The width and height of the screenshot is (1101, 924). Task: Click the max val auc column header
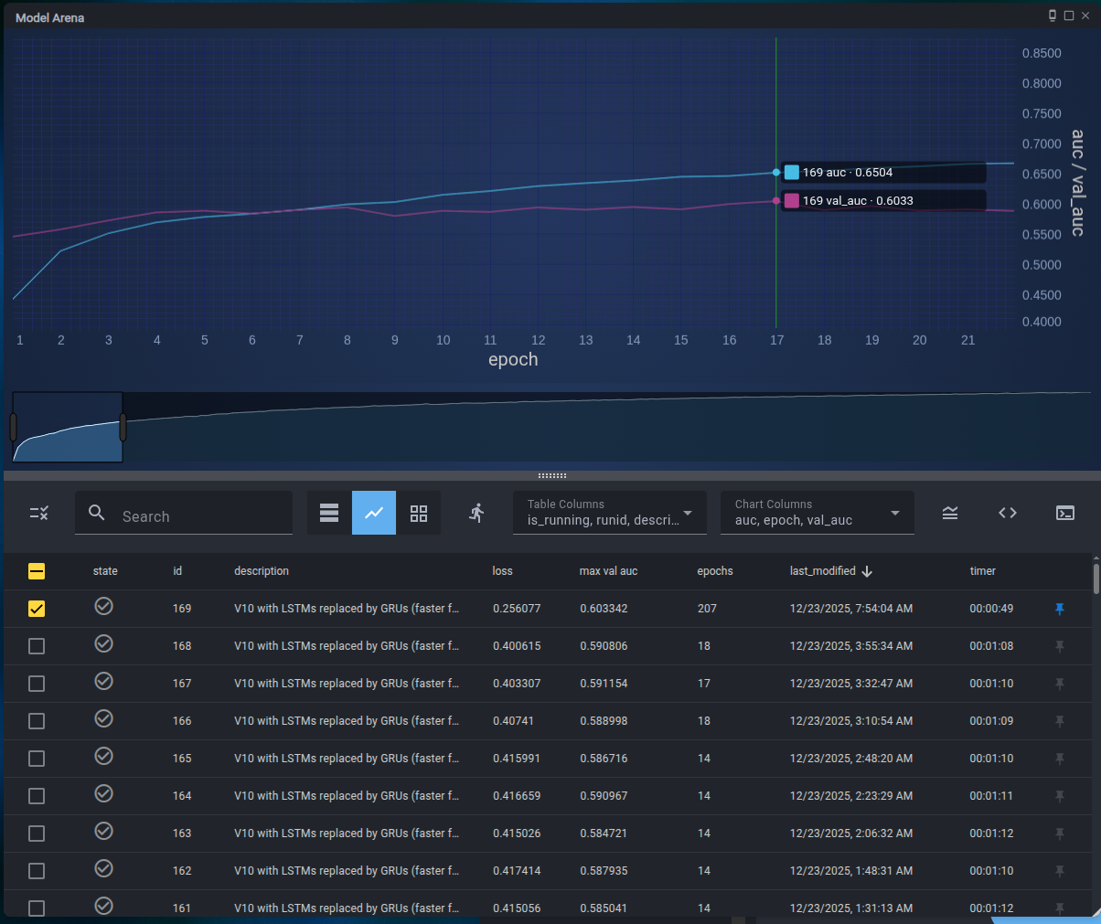click(x=608, y=571)
